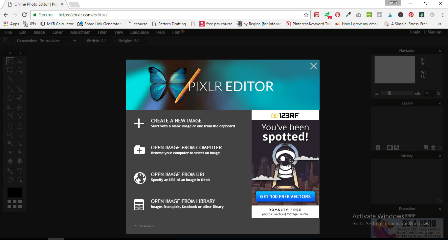Click the Login link

415,32
